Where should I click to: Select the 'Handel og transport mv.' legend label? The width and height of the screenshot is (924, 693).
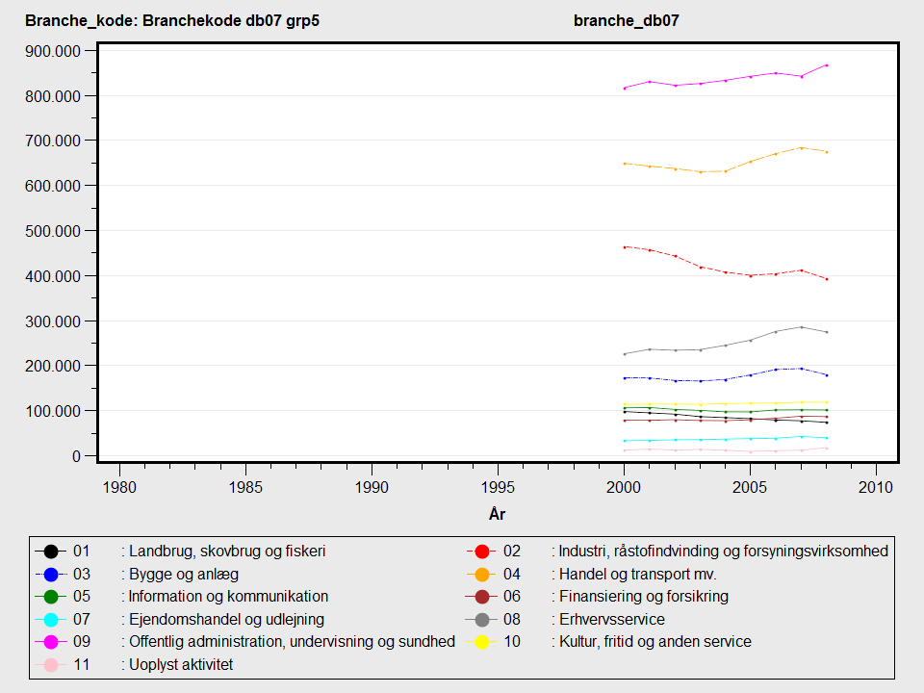pyautogui.click(x=636, y=574)
